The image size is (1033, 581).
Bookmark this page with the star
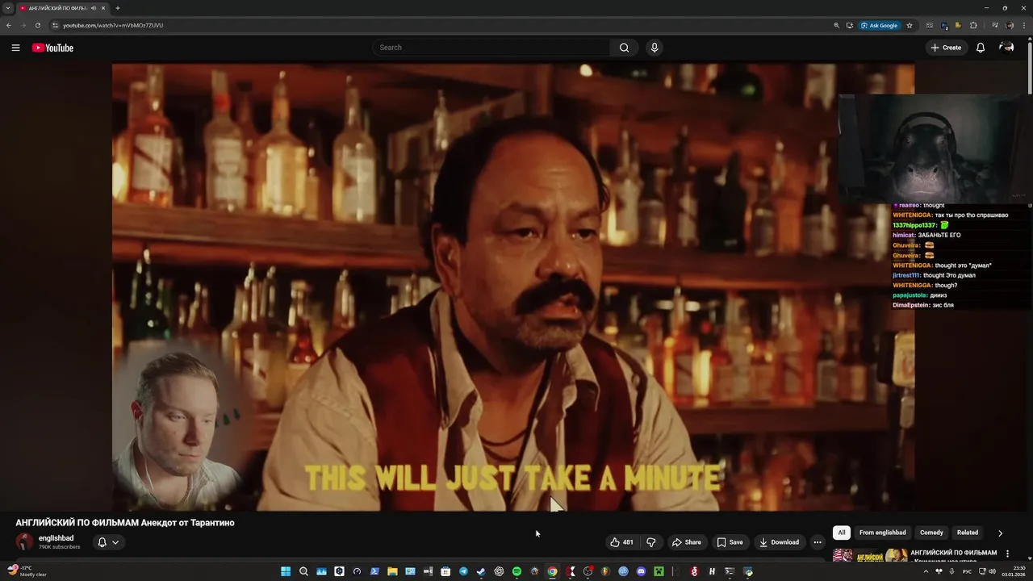coord(910,25)
